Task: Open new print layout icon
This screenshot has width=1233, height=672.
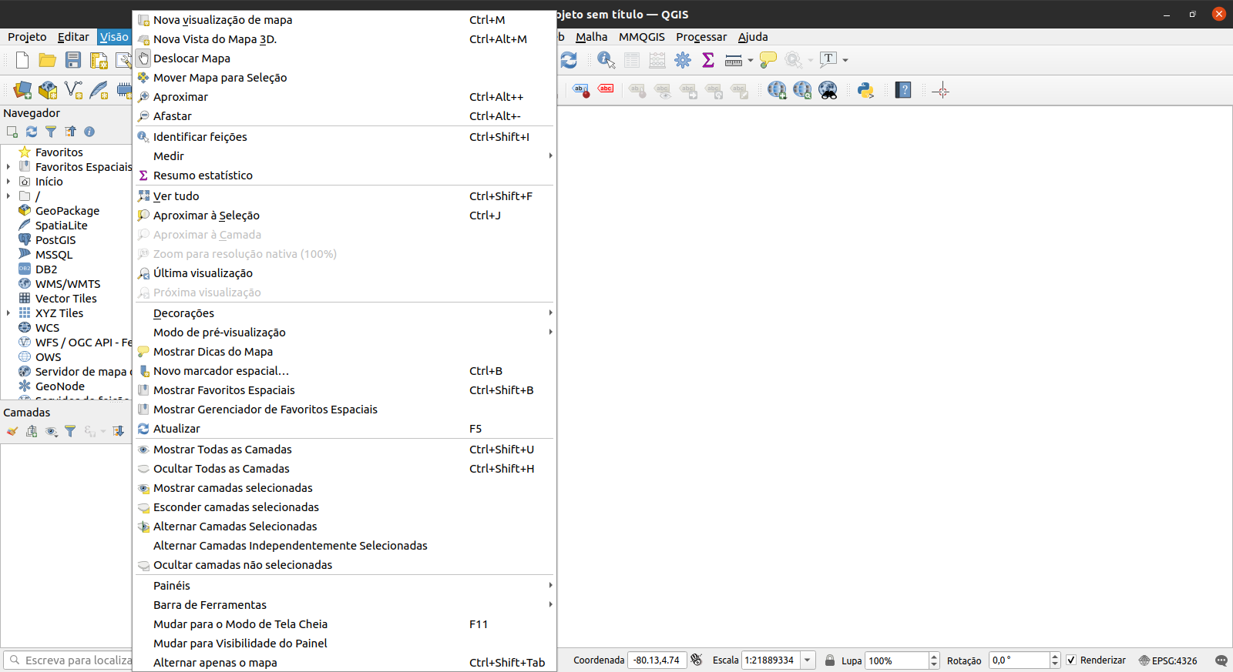Action: 99,60
